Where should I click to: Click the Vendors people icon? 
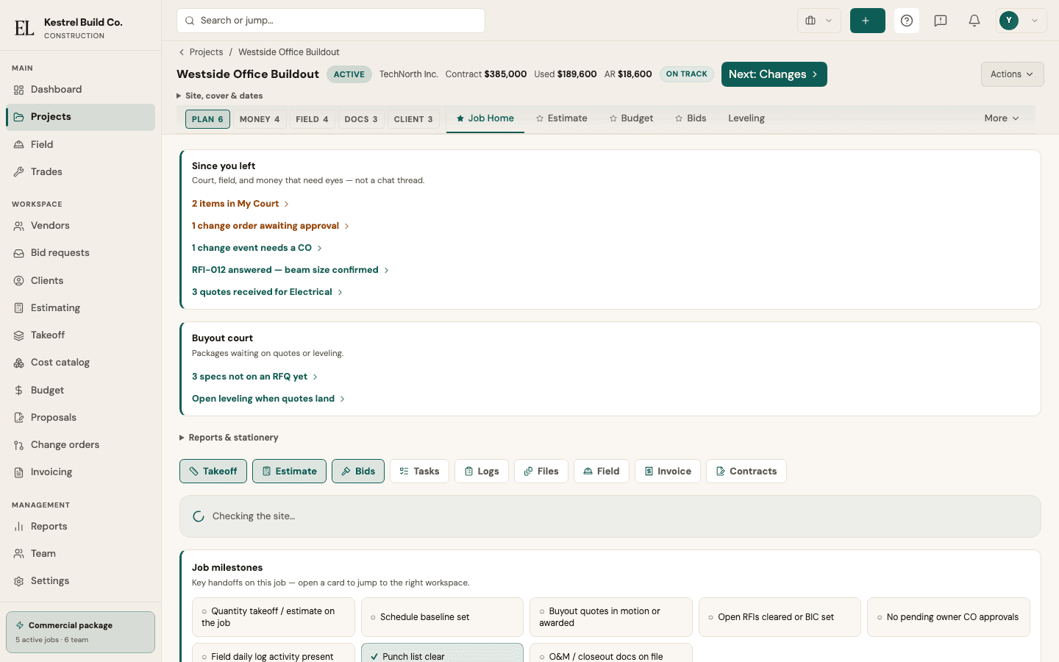pyautogui.click(x=19, y=226)
